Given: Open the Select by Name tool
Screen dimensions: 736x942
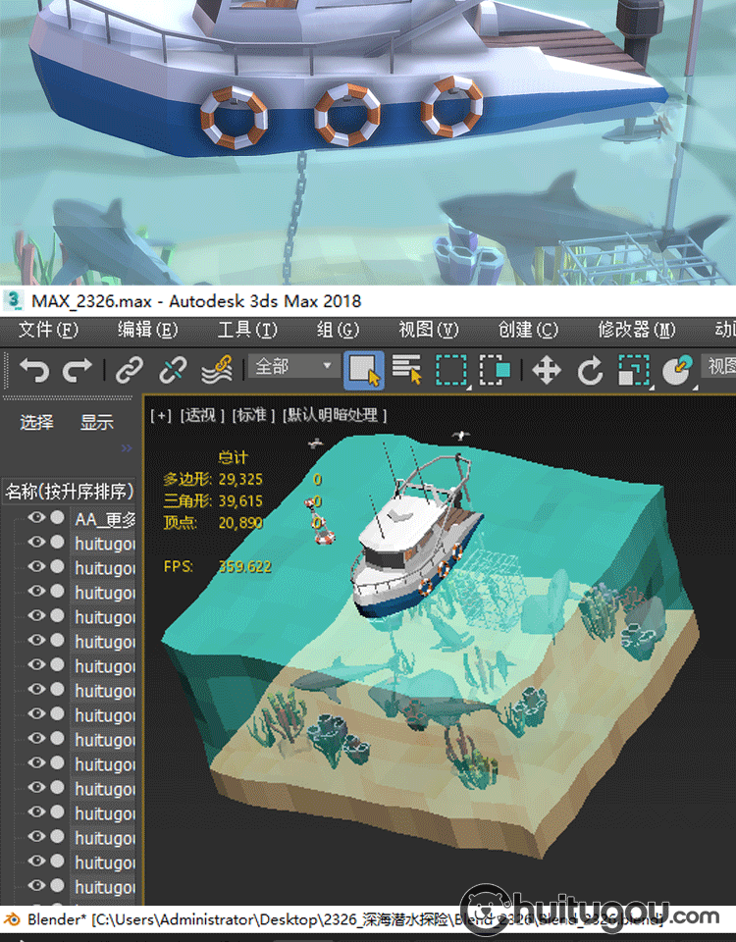Looking at the screenshot, I should coord(407,369).
